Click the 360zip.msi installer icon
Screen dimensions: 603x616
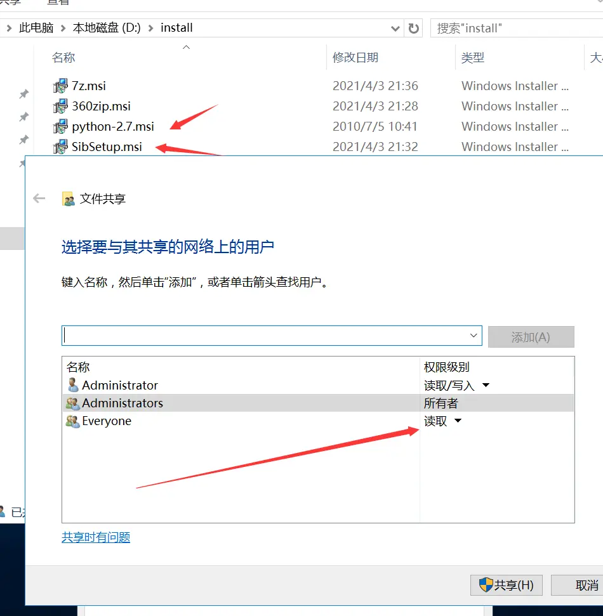(60, 106)
